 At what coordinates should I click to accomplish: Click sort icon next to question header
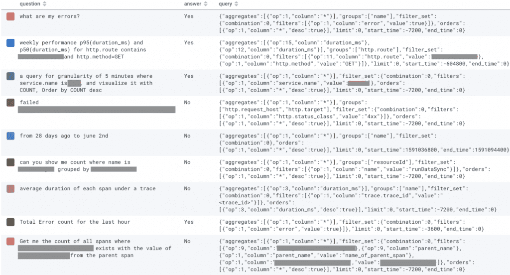(x=45, y=4)
